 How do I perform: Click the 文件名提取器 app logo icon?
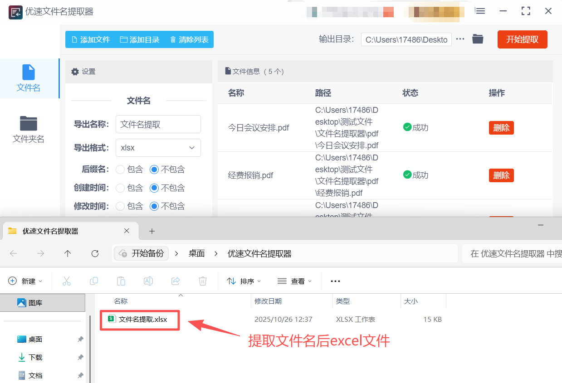(x=15, y=12)
